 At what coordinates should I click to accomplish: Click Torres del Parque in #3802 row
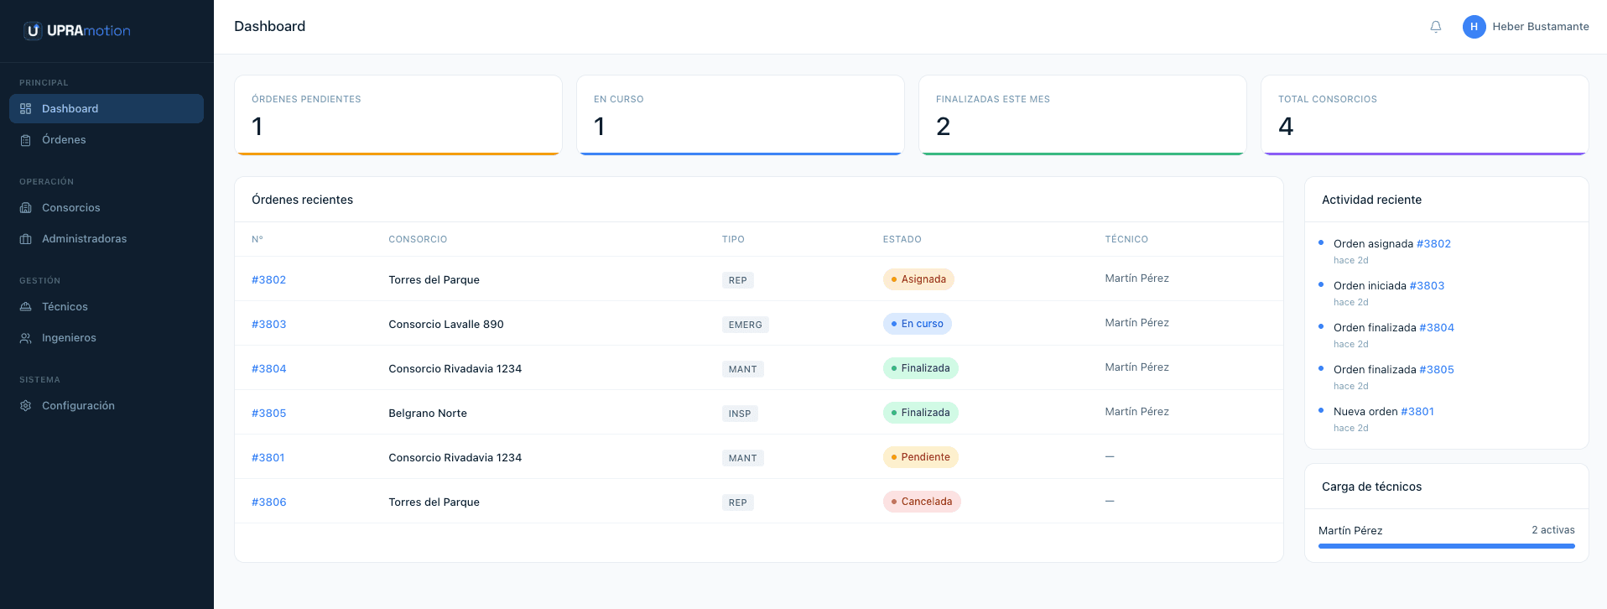tap(434, 280)
